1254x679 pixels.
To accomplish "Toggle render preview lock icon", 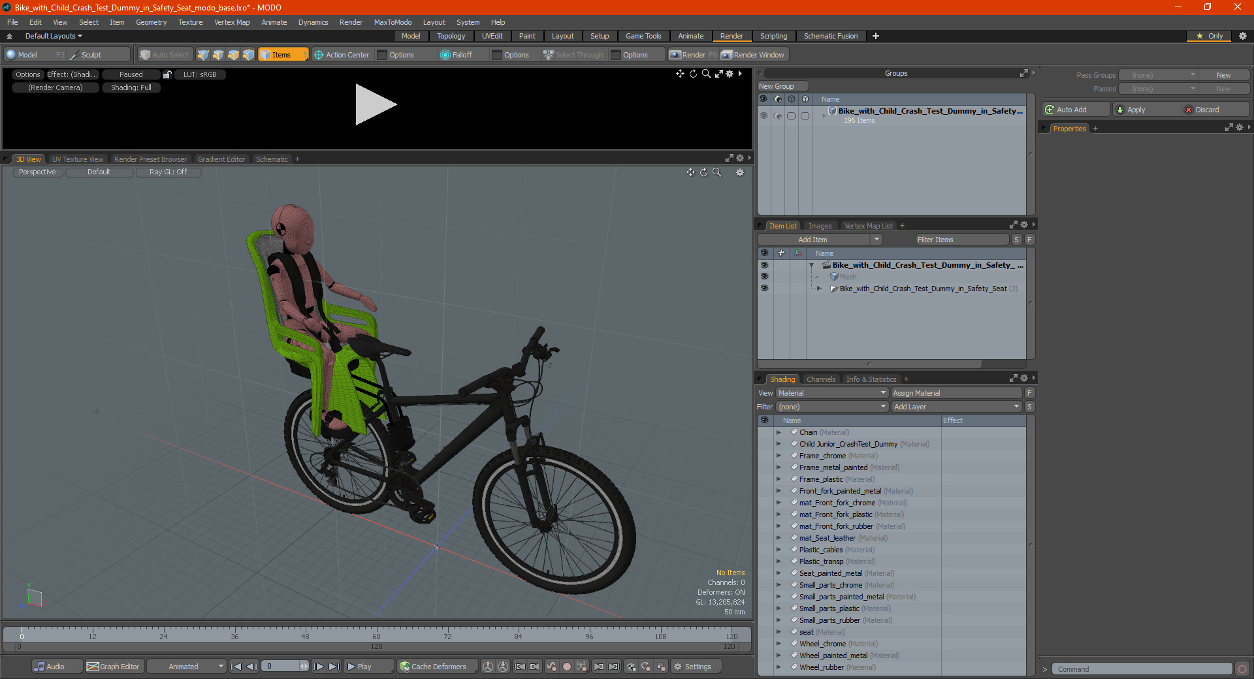I will 167,74.
